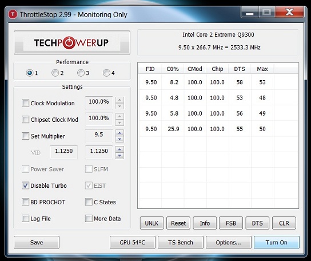
Task: Click the TechPowerUp logo banner
Action: click(x=72, y=42)
